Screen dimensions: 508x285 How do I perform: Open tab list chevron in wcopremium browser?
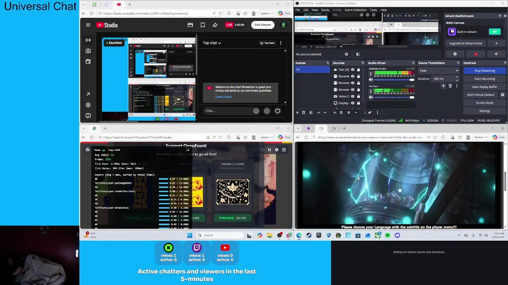298,128
